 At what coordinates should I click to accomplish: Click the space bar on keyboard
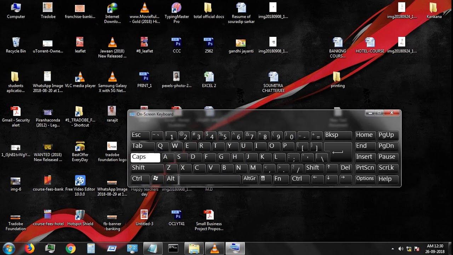point(210,179)
